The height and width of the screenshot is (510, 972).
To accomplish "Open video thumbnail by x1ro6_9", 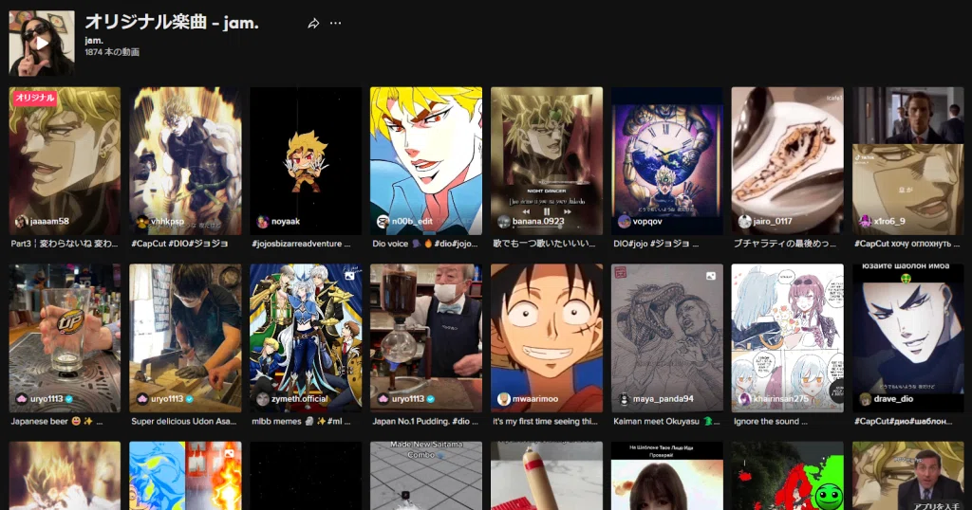I will point(907,160).
